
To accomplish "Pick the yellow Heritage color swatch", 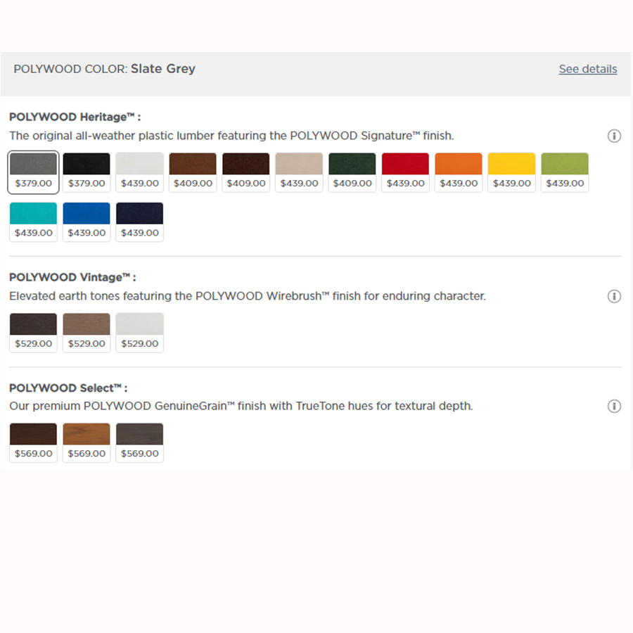I will [511, 172].
